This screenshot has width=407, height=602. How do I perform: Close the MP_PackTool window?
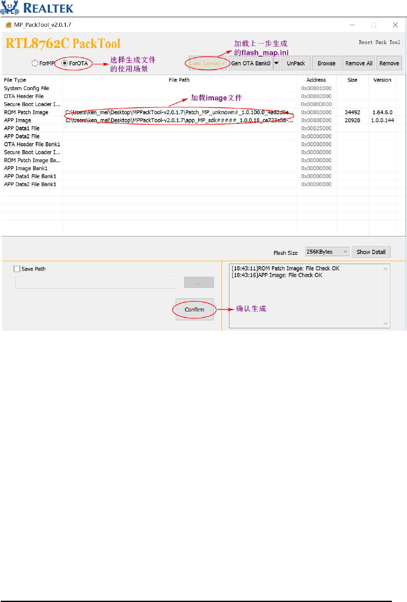(x=395, y=25)
